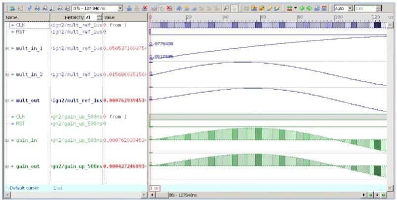The width and height of the screenshot is (397, 200).
Task: Click the green arrows over red waveform icon
Action: coord(289,8)
